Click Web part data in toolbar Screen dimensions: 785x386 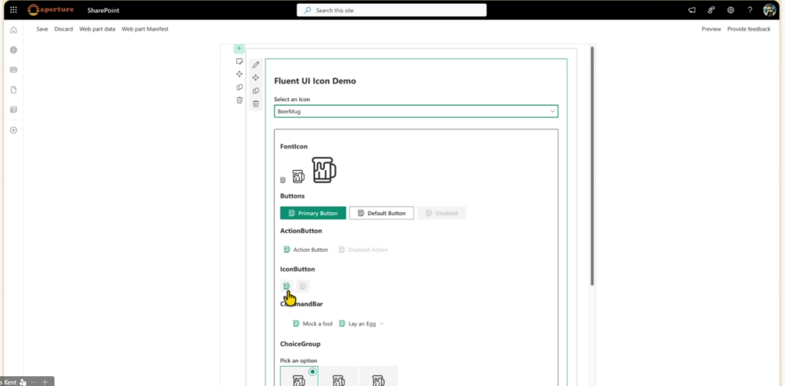[x=97, y=29]
